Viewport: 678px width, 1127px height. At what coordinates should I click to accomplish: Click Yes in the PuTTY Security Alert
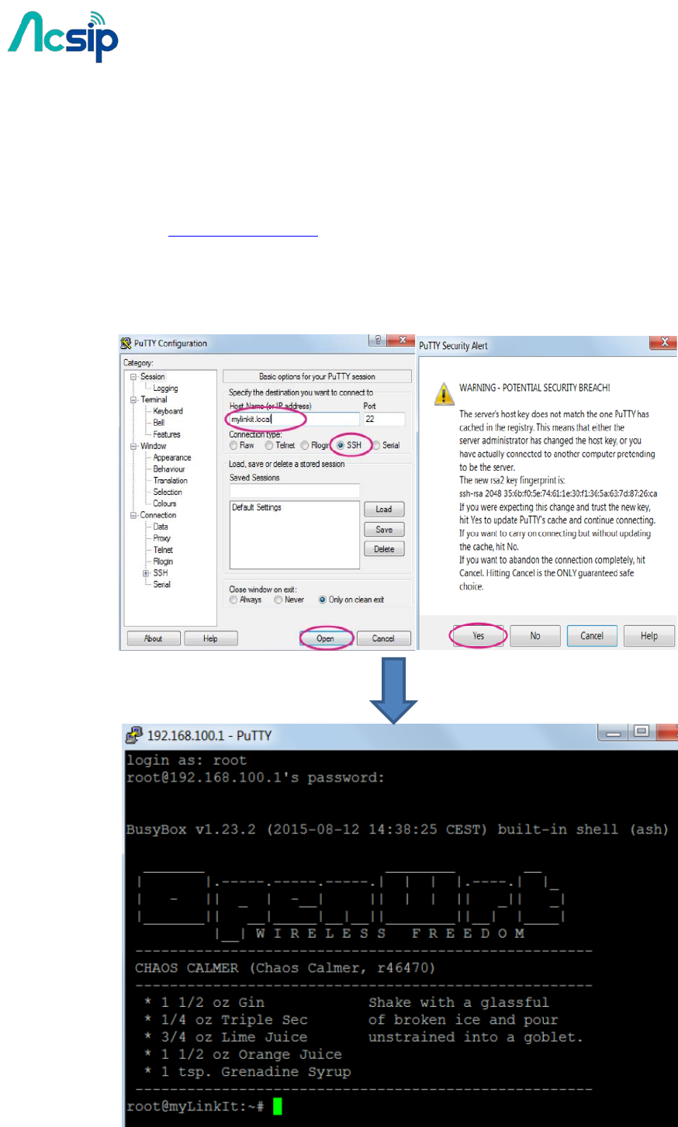tap(479, 636)
